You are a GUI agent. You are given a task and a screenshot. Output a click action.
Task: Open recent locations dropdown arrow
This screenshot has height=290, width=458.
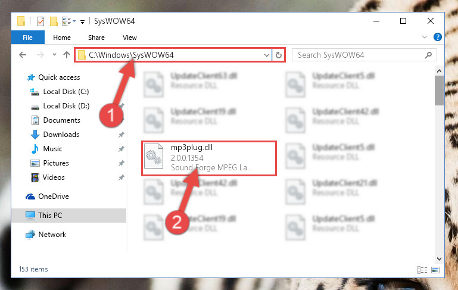coord(54,55)
